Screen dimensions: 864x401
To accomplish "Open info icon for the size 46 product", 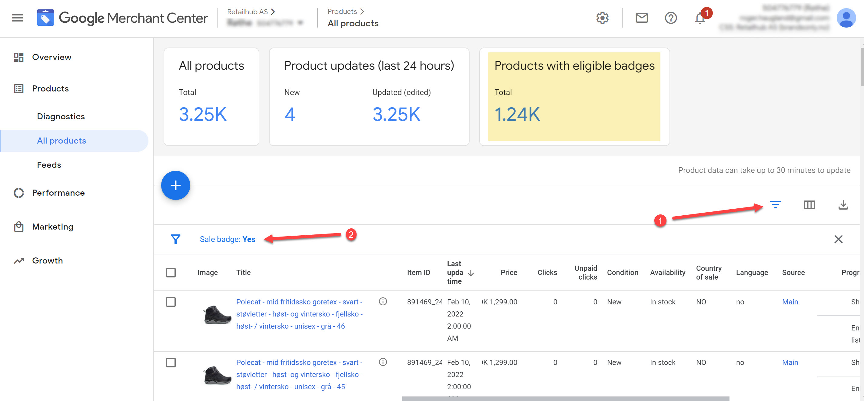I will tap(383, 301).
